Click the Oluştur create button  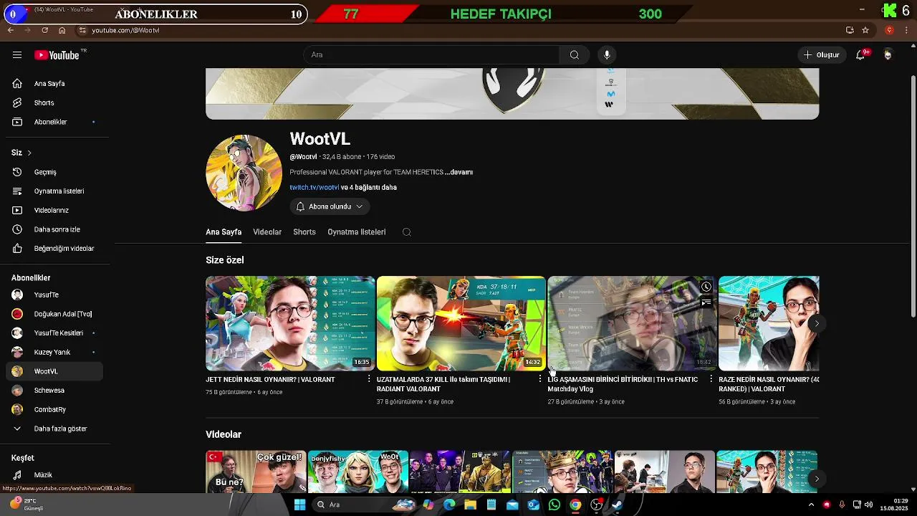[821, 55]
